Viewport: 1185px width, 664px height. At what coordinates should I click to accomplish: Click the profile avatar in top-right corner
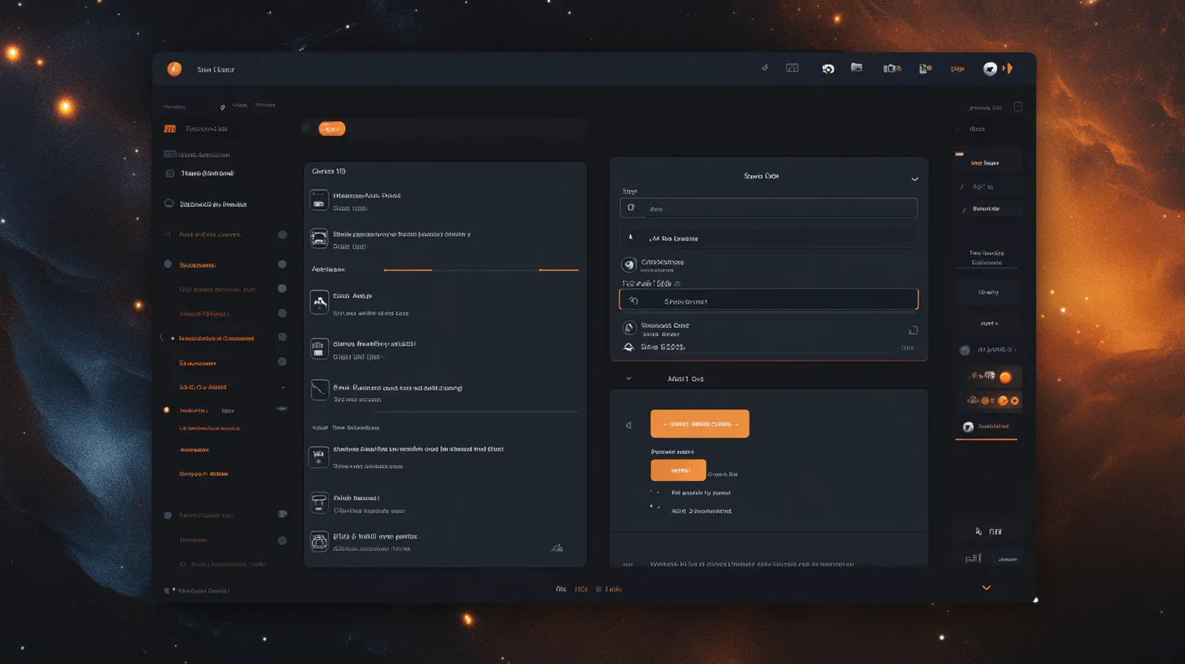pos(990,69)
